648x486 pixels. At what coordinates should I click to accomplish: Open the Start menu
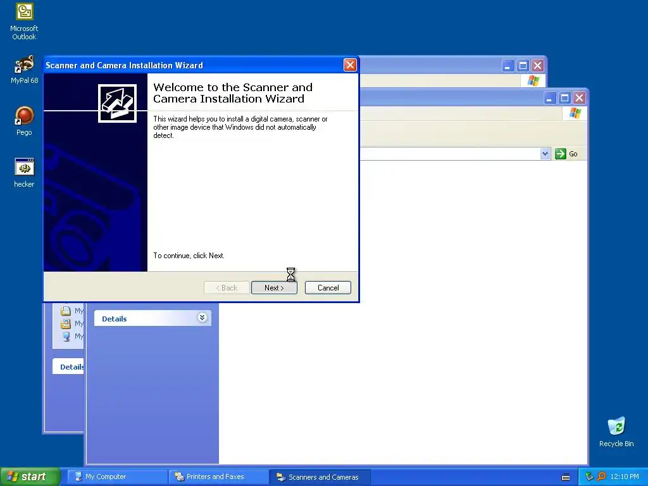point(30,477)
